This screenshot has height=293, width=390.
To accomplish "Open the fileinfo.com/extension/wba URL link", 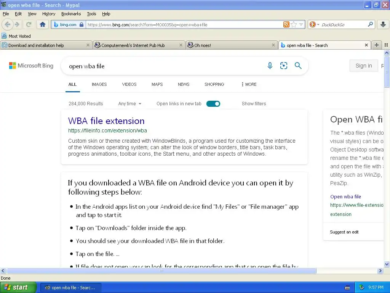I will [x=107, y=130].
